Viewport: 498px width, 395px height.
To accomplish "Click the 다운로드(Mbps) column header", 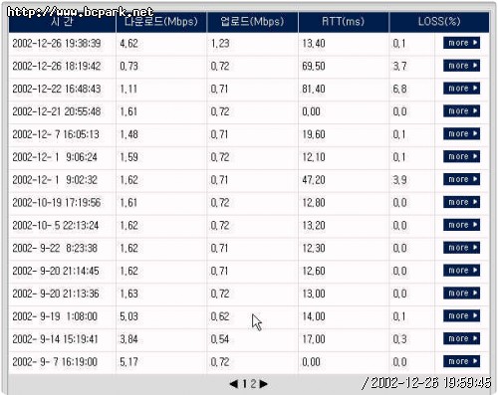I will point(161,22).
